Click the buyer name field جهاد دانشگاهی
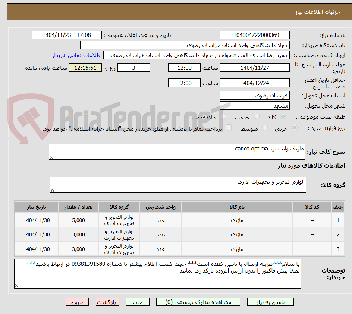 (185, 45)
